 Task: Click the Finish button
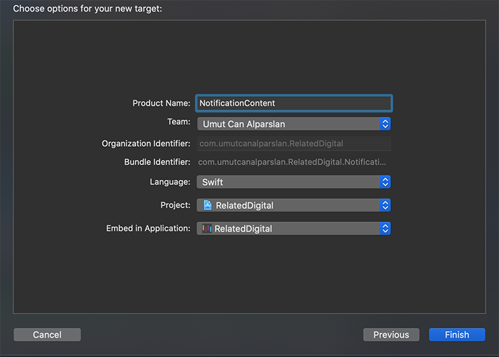tap(457, 334)
